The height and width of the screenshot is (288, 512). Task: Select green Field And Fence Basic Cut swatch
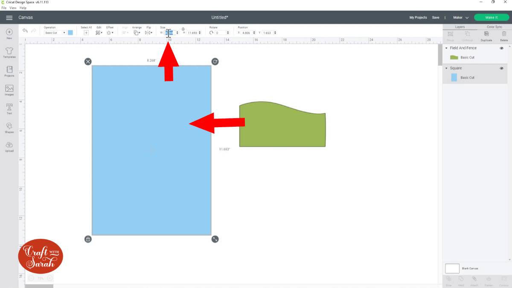pyautogui.click(x=454, y=57)
